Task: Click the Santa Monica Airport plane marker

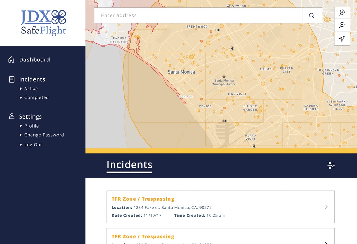Action: coord(224,76)
